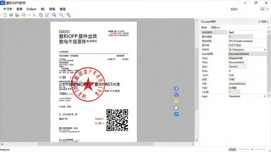
Task: Open the dropdown arrow next to the top-right panel icon
Action: (268, 9)
